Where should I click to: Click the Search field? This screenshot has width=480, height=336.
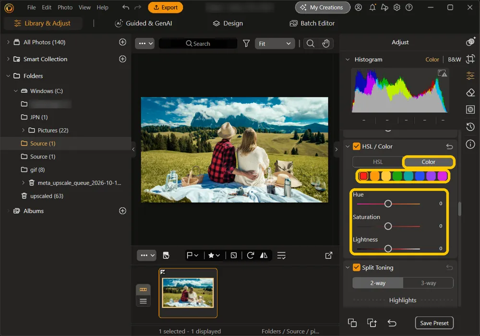coord(198,44)
